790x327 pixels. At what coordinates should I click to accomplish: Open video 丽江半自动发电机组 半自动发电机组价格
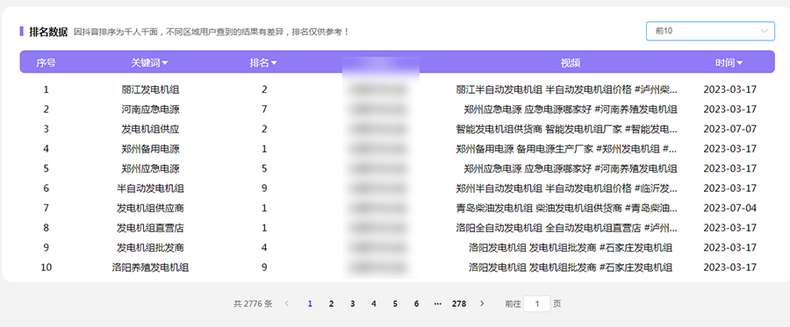pyautogui.click(x=567, y=89)
